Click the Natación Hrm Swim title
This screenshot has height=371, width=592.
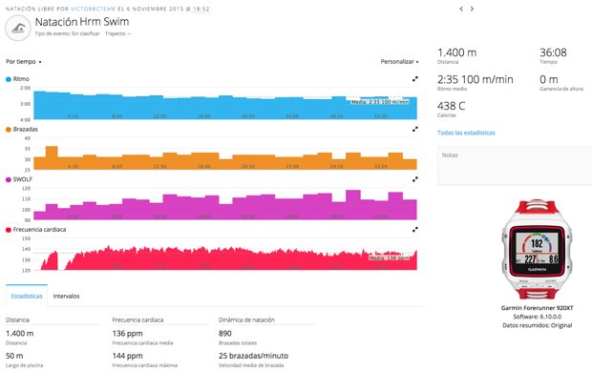pos(82,22)
